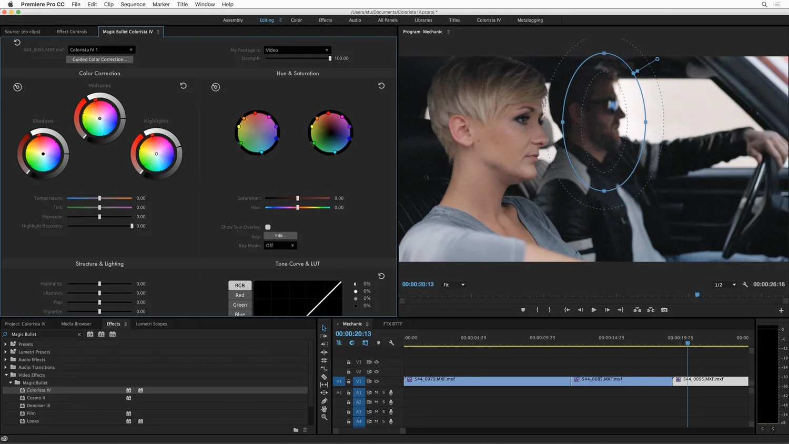Open the Lumetri Scopes panel tab
Viewport: 789px width, 444px height.
pyautogui.click(x=151, y=324)
